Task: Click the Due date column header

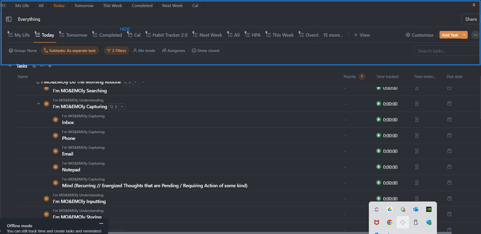Action: (x=454, y=76)
